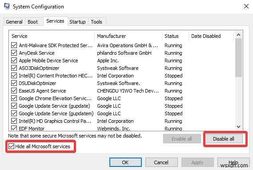The width and height of the screenshot is (253, 170).
Task: Sort by the Manufacturer column header
Action: pos(129,36)
